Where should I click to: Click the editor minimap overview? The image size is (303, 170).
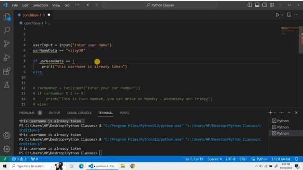290,31
